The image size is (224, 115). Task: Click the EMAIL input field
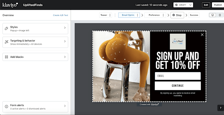coord(178,76)
